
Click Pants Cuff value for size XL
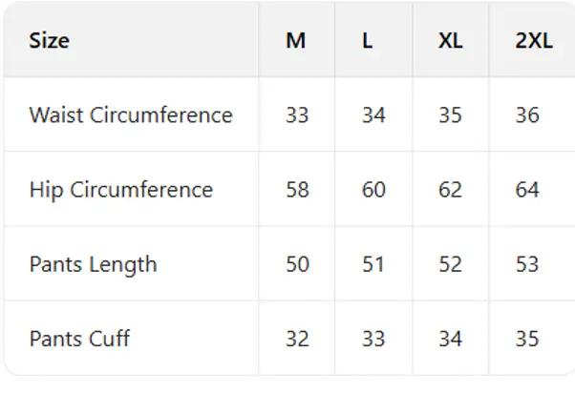(450, 339)
